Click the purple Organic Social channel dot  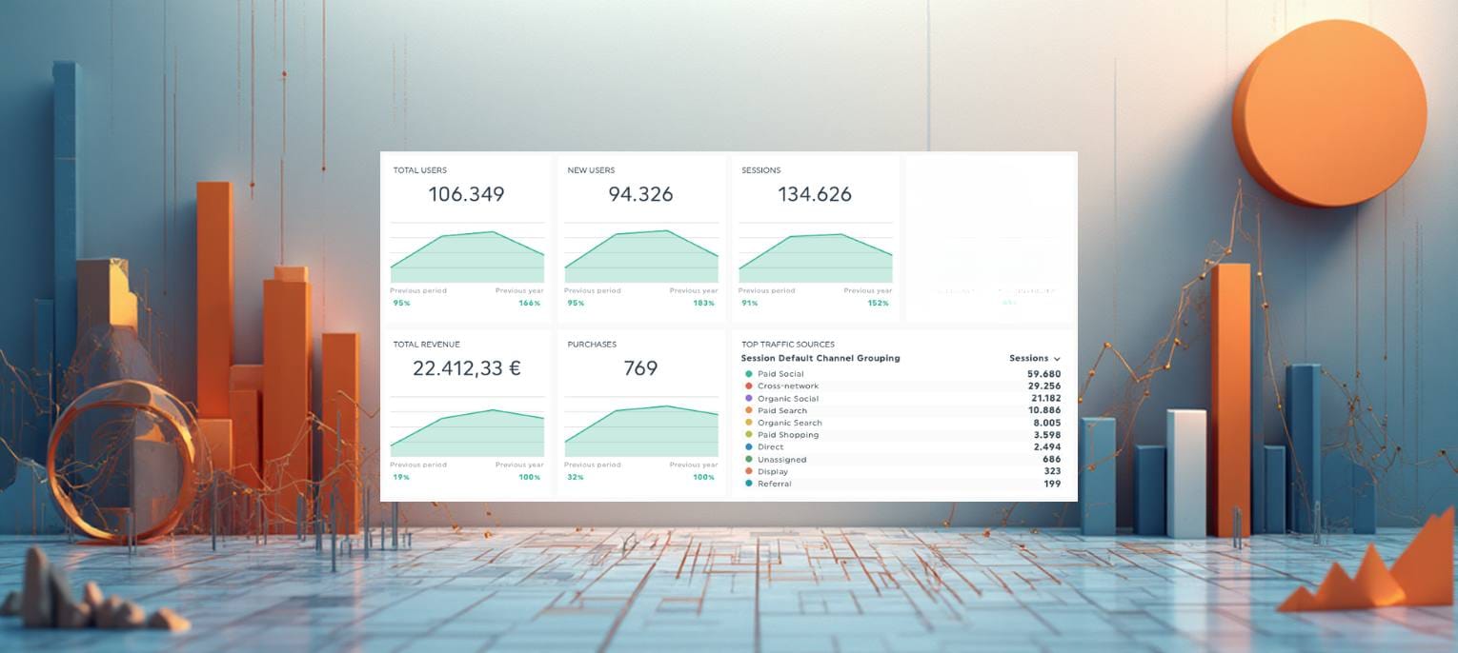748,398
